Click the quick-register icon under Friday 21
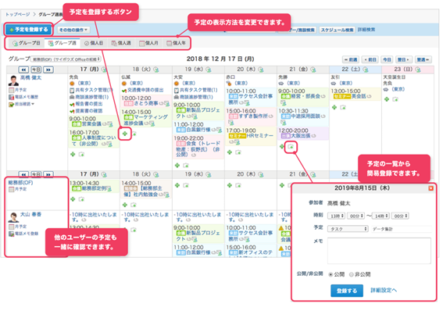Screen dimensions: 443x311 [291, 147]
